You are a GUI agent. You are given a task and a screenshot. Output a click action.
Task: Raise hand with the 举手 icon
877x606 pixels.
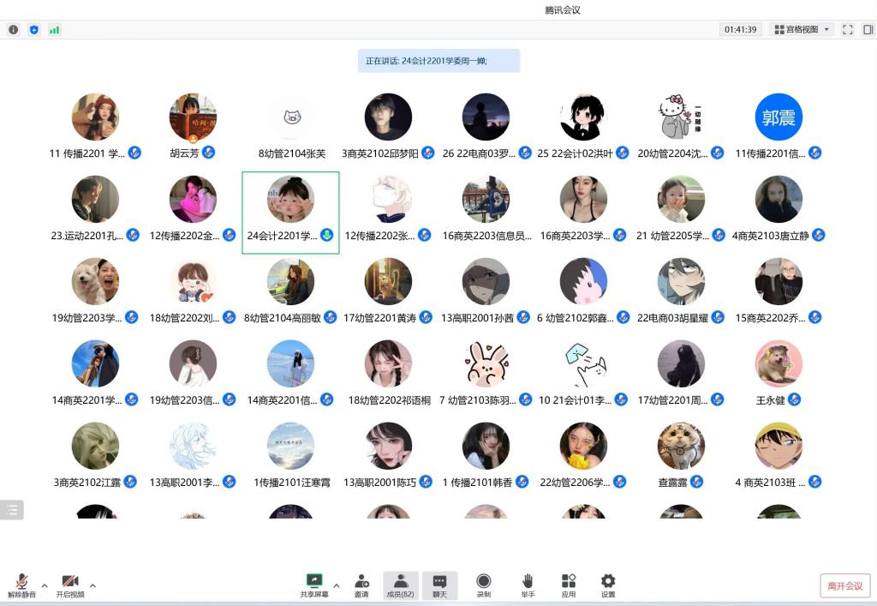528,585
